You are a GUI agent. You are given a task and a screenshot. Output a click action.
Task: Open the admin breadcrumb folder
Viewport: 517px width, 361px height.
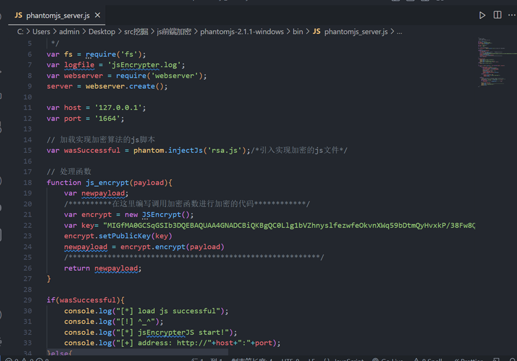(69, 32)
